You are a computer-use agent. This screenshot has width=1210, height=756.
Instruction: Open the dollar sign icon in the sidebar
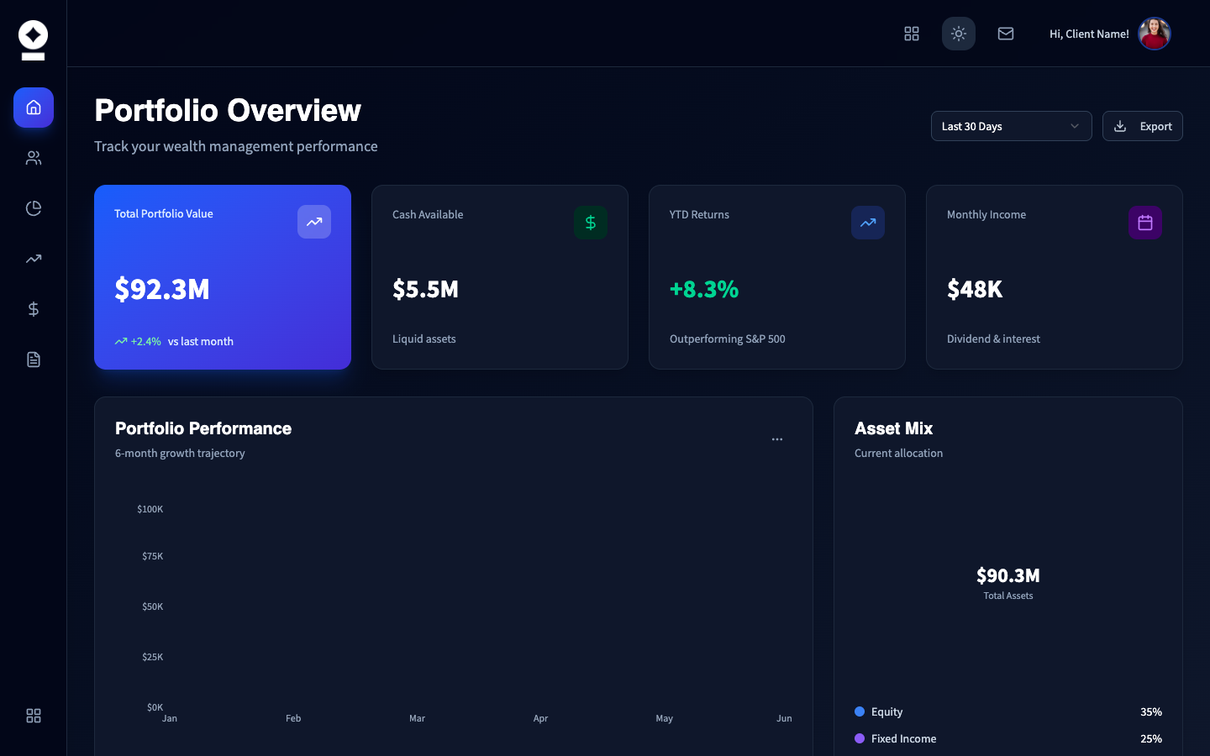coord(34,309)
